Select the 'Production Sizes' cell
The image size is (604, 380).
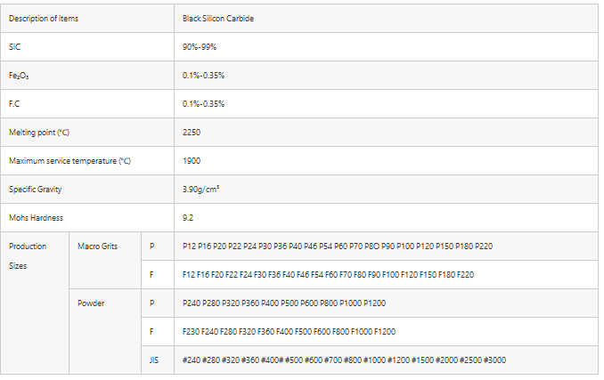28,255
